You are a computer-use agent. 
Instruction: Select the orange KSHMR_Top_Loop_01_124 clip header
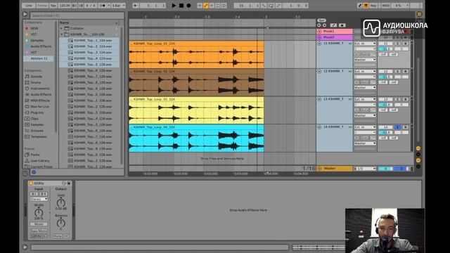(x=196, y=44)
